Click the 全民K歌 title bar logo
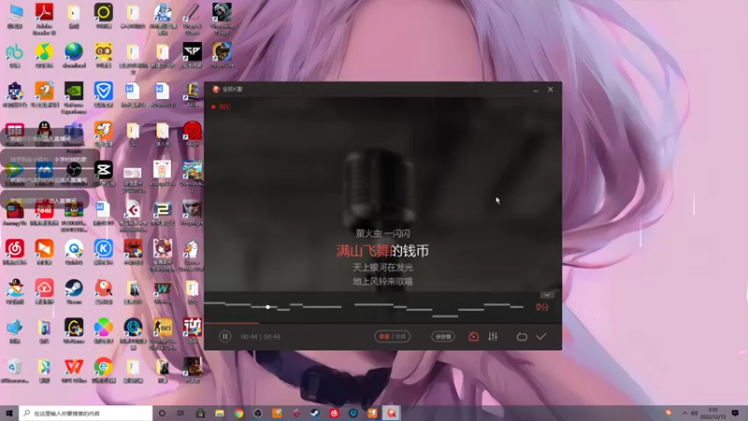 point(216,89)
